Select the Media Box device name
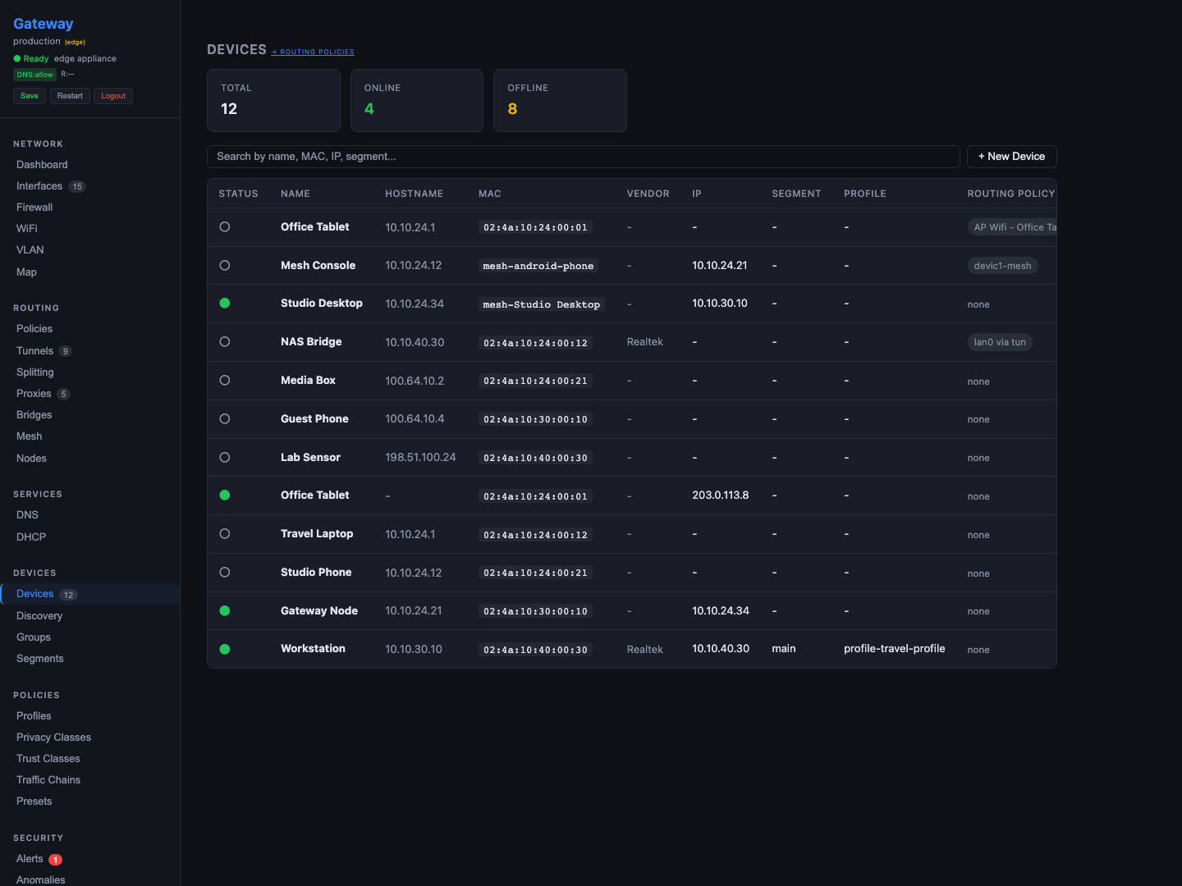 click(x=309, y=381)
